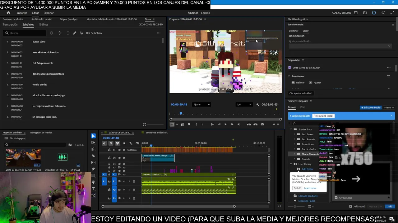Screen dimensions: 398x223
Task: Open the Ajustar zoom level dropdown
Action: (x=201, y=104)
